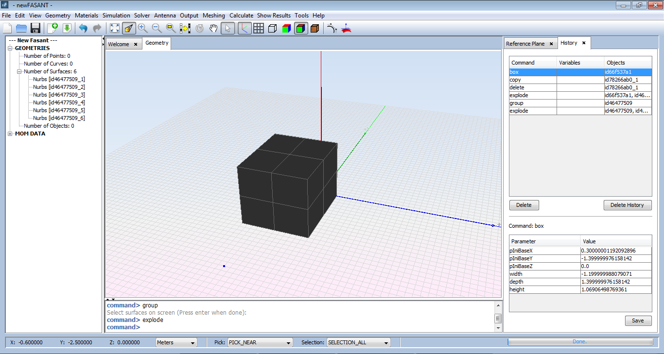The height and width of the screenshot is (354, 664).
Task: Click the Zoom In magnifier icon
Action: (143, 28)
